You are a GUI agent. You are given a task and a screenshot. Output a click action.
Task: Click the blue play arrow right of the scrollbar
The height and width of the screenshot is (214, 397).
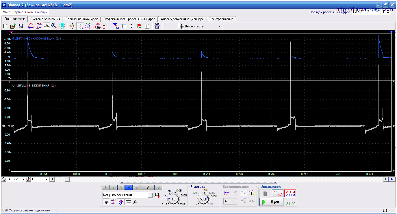tap(392, 179)
